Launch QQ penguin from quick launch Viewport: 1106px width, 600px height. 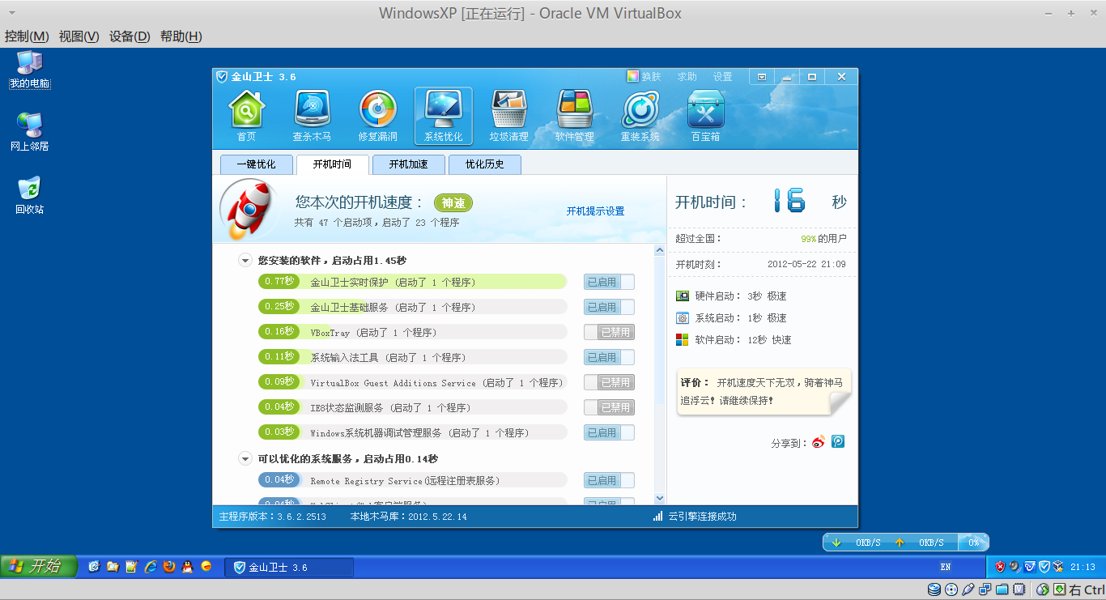point(188,567)
